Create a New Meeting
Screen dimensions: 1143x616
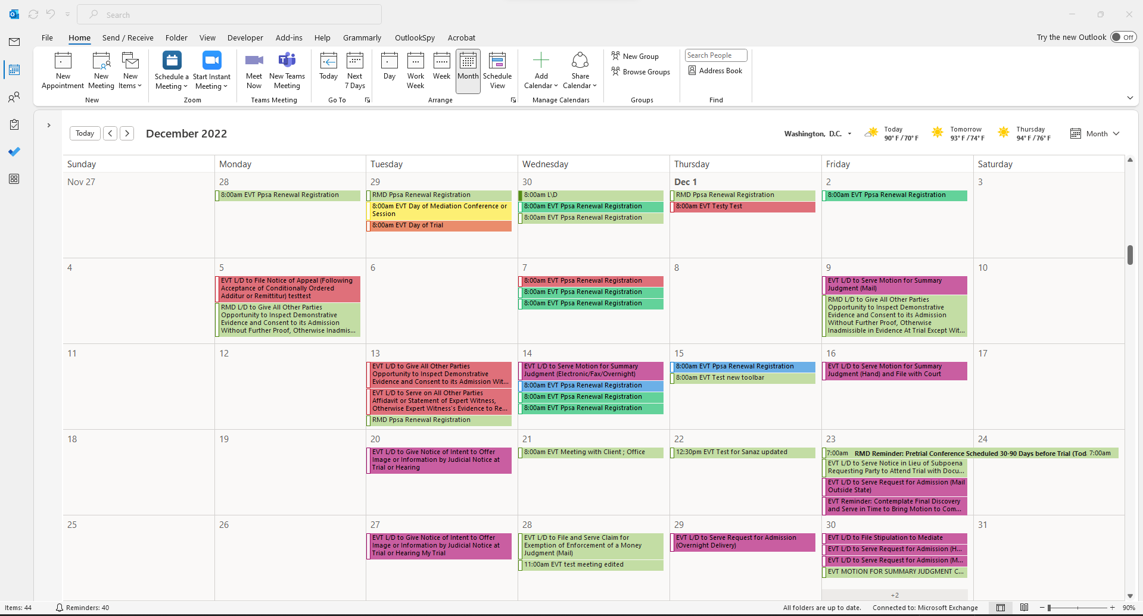click(101, 71)
